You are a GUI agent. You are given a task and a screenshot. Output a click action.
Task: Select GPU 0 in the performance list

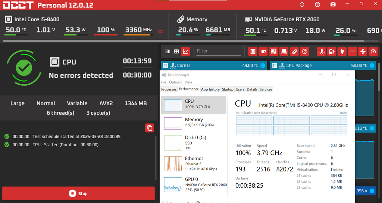coord(194,184)
